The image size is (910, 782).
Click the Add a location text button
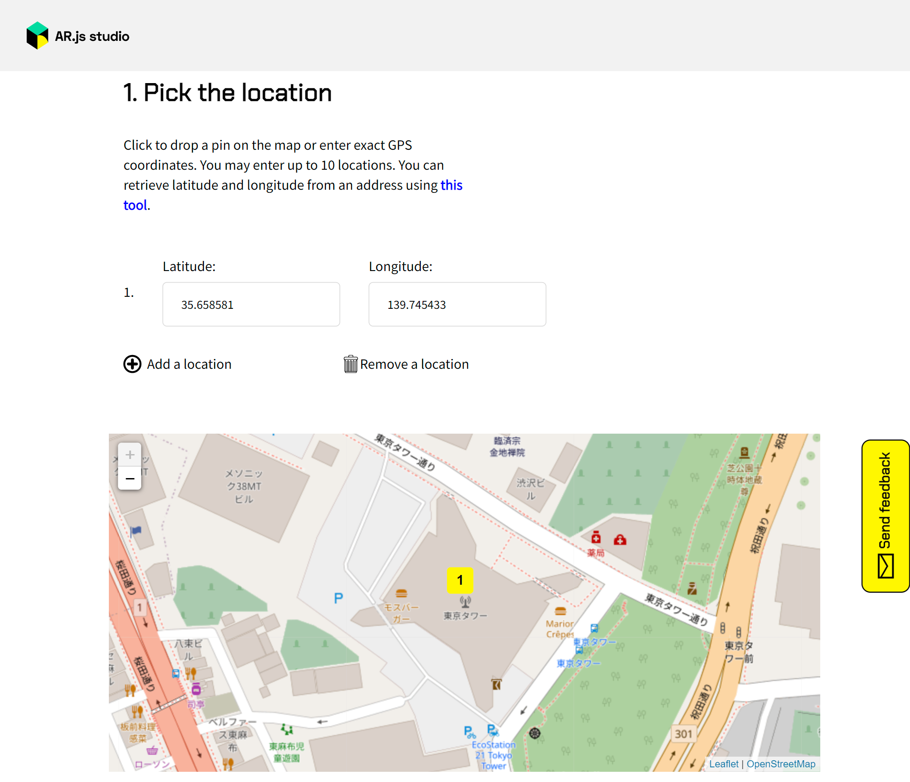(189, 363)
